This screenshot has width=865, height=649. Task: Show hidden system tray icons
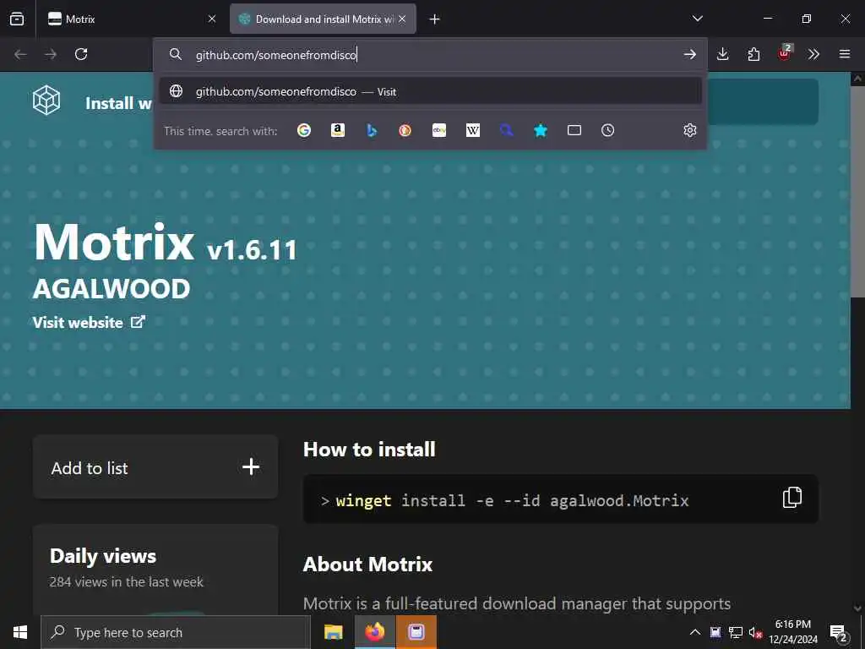click(x=695, y=632)
